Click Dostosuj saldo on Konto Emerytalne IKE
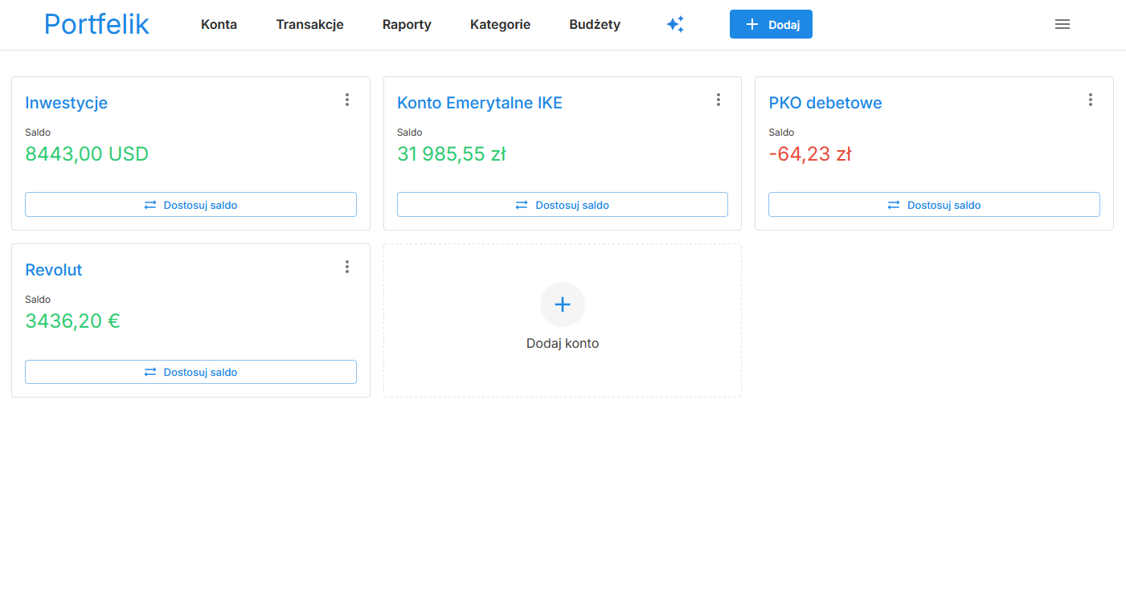The width and height of the screenshot is (1126, 604). (x=563, y=205)
